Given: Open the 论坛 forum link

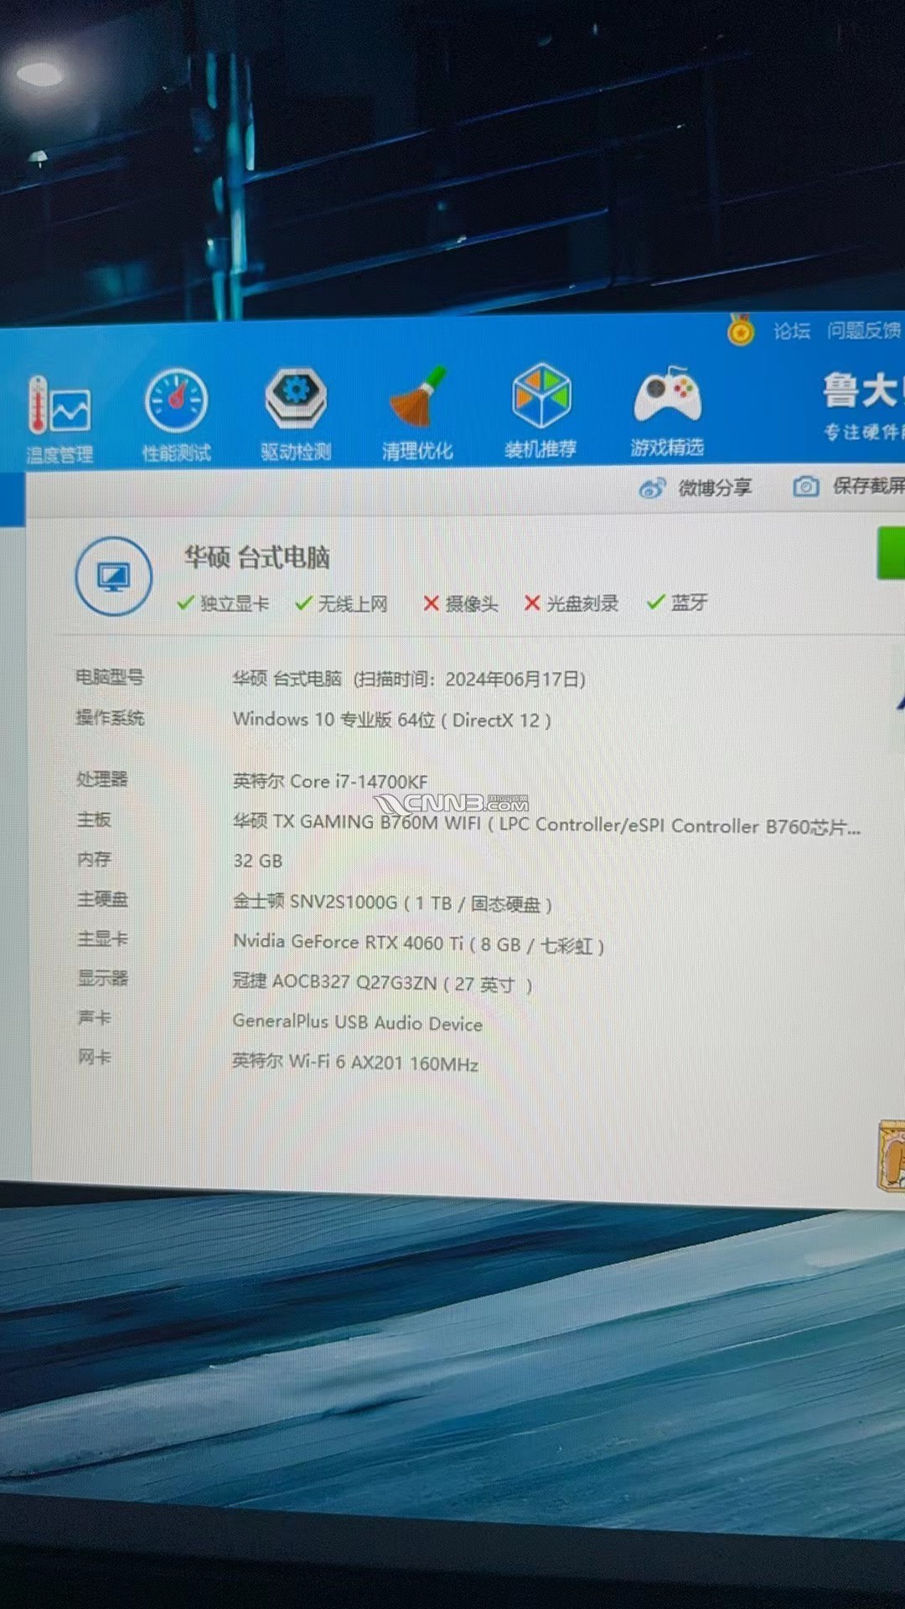Looking at the screenshot, I should point(792,331).
